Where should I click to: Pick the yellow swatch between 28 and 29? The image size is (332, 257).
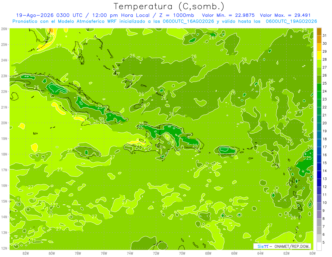click(319, 55)
